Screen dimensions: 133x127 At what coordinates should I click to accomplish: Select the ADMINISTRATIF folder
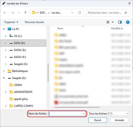[23, 92]
